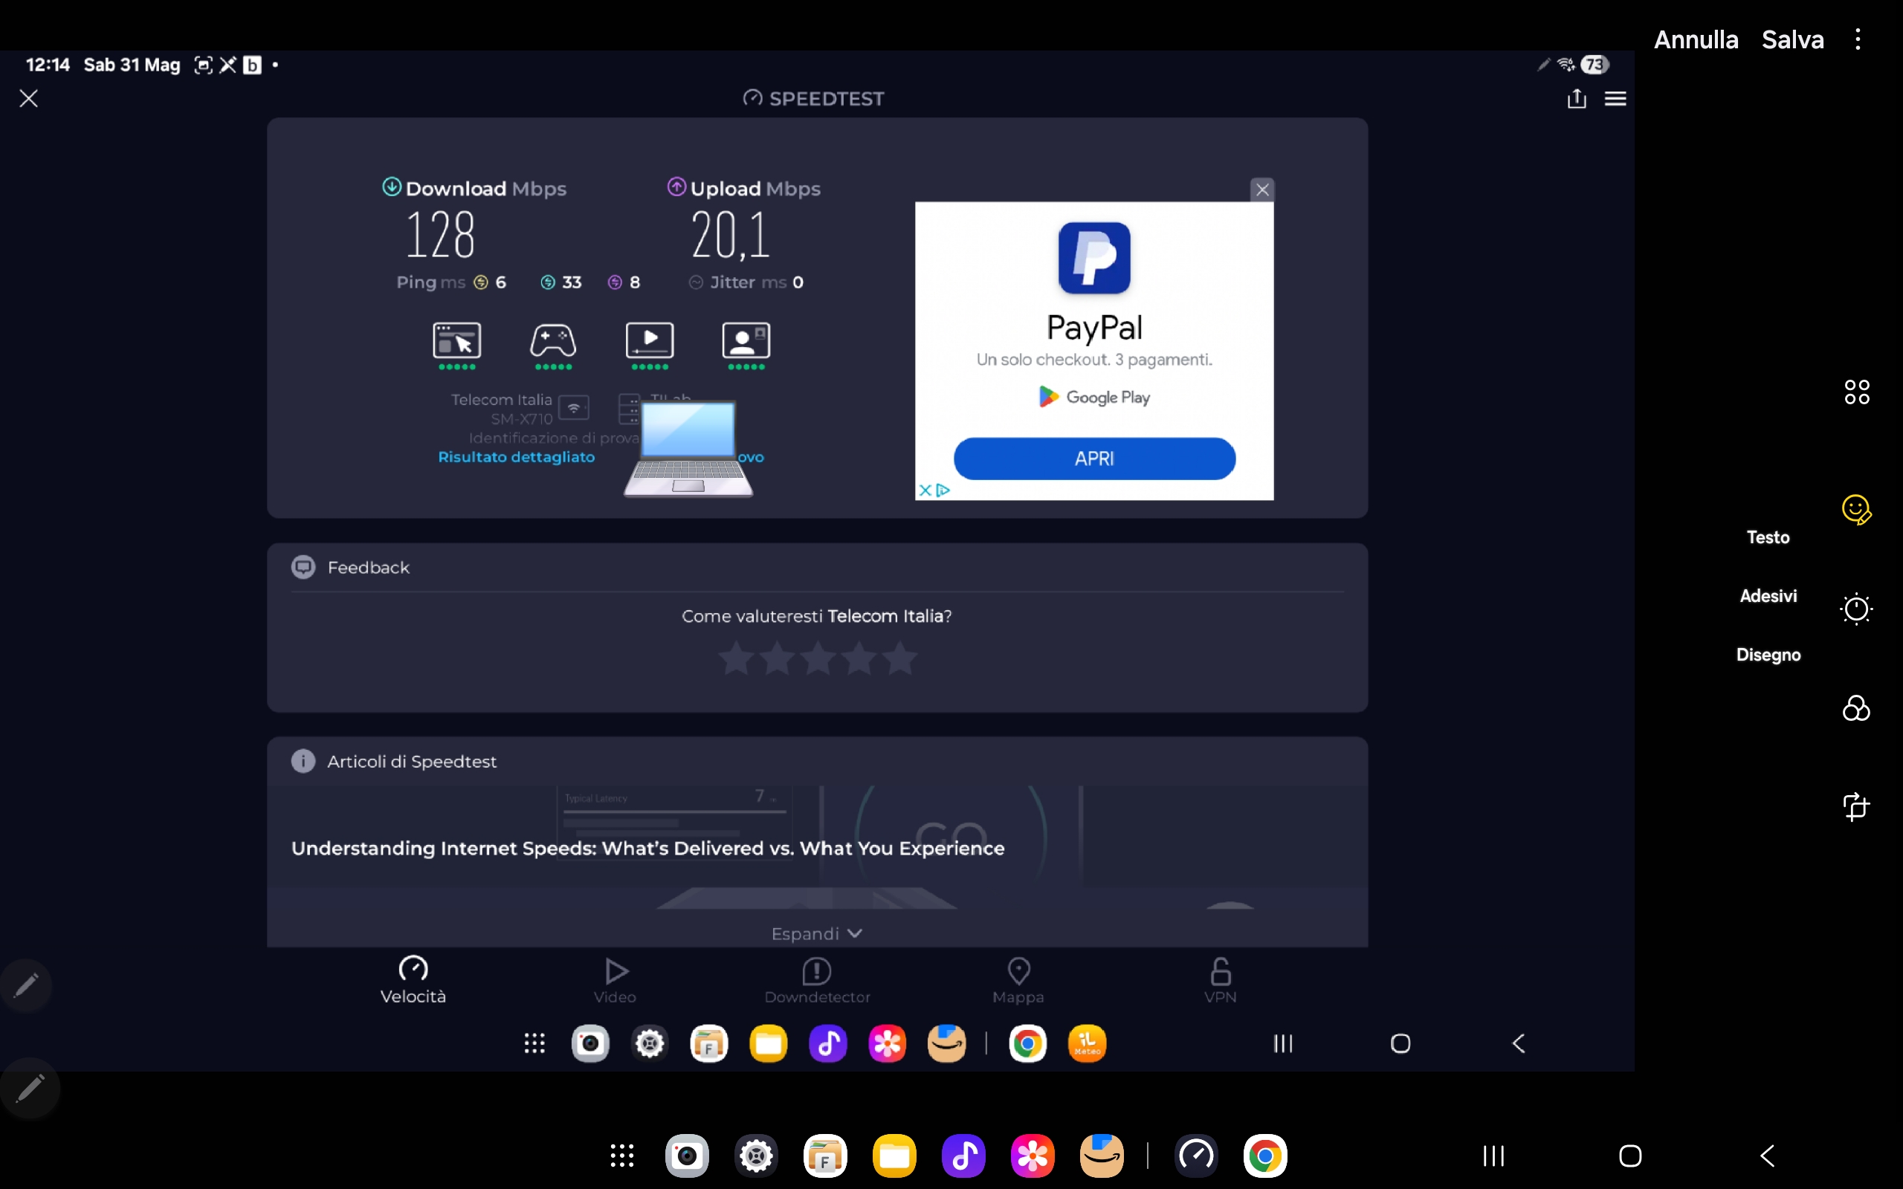Open Chrome in the system taskbar
The image size is (1903, 1189).
(1264, 1155)
